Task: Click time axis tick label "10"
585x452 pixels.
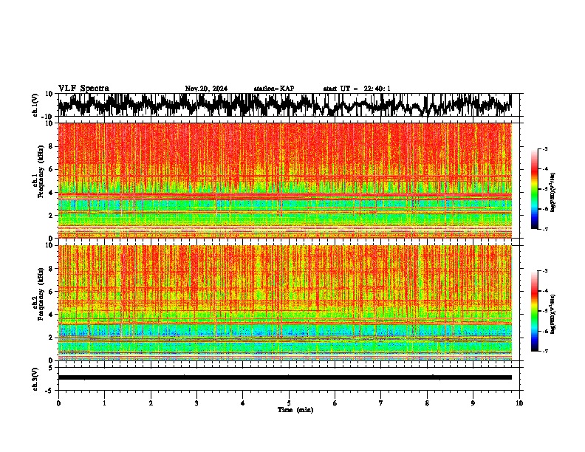Action: (519, 403)
